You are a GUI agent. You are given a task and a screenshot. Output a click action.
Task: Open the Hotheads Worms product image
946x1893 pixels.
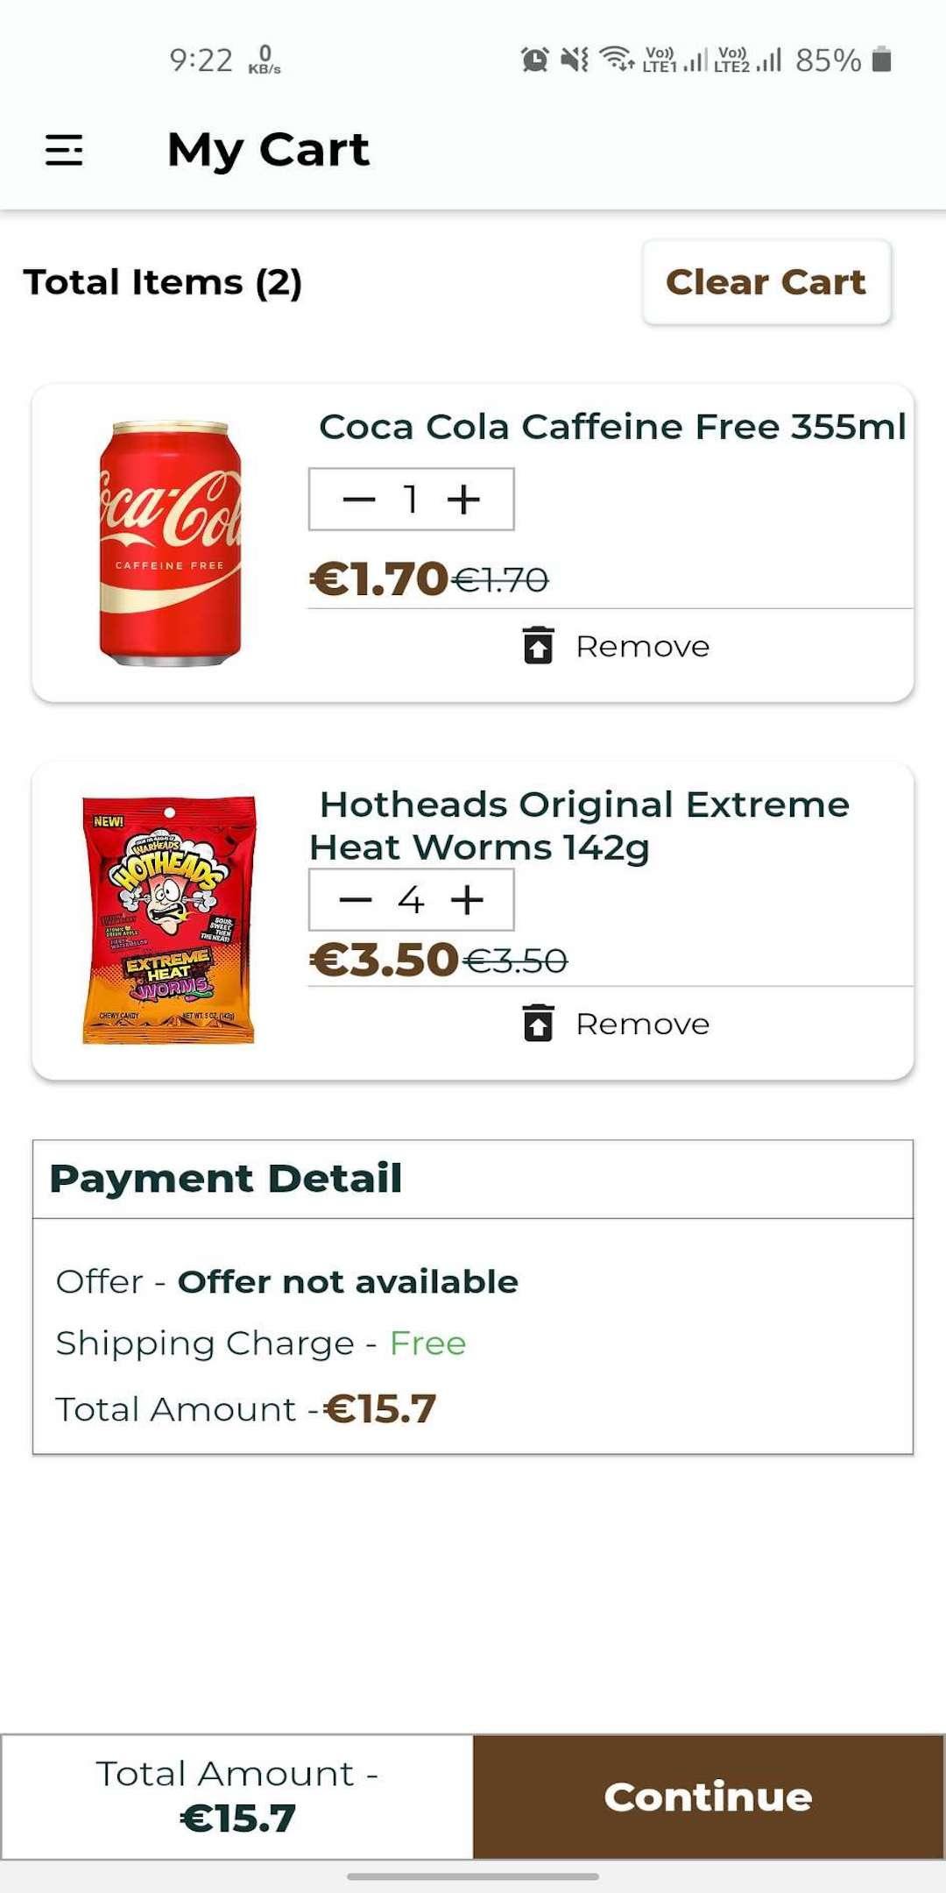click(x=169, y=920)
